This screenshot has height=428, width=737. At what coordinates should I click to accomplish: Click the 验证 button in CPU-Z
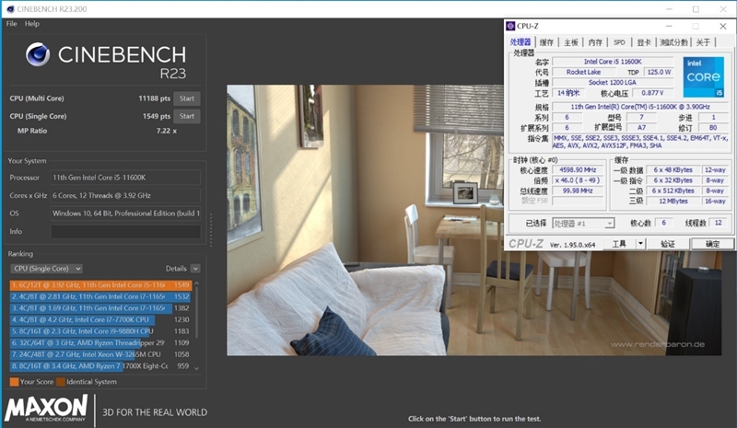tap(667, 244)
